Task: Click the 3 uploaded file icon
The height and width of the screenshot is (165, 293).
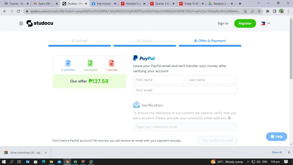Action: (x=68, y=63)
